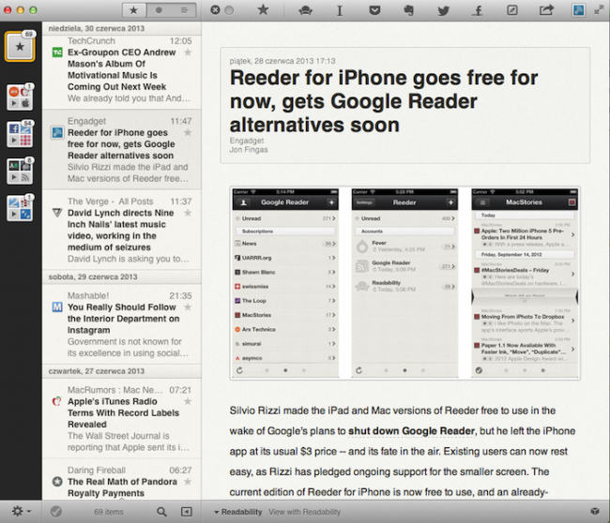Click The Verge triangle feed favicon
Image resolution: width=610 pixels, height=523 pixels.
coord(57,213)
